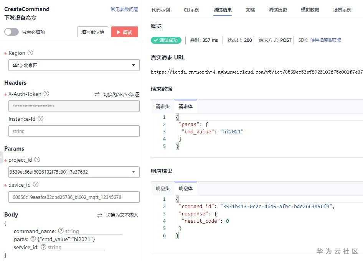
Task: Click help icon next to Region
Action: 30,53
